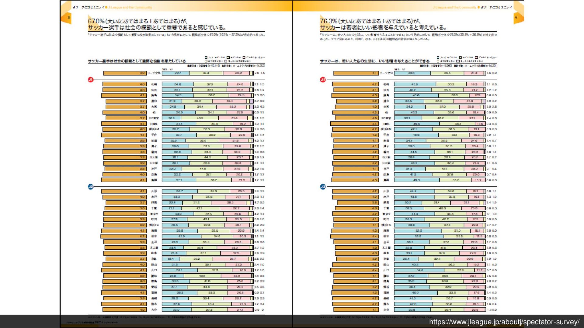Click 36.5 in right chart league-total row

click(447, 73)
